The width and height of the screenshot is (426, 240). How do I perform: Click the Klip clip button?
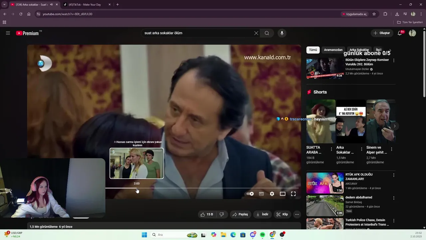(282, 214)
